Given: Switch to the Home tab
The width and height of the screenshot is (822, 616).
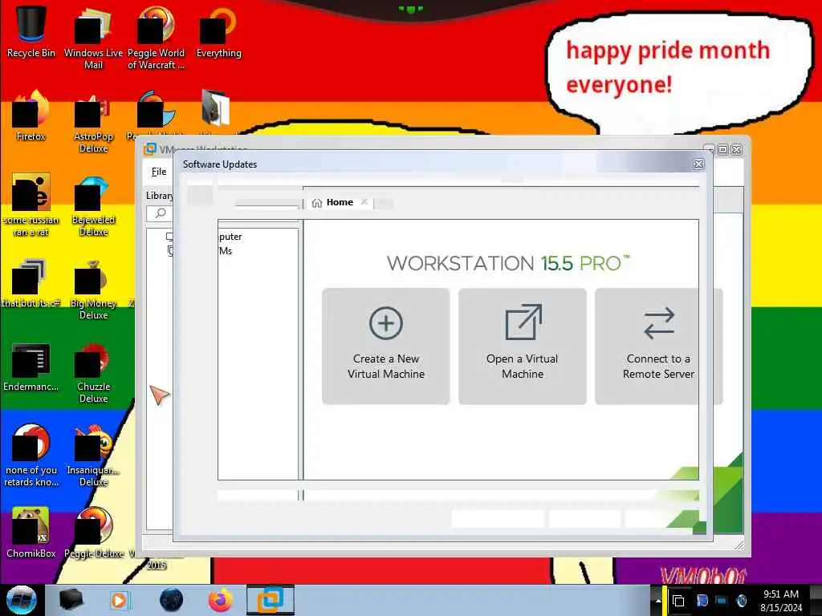Looking at the screenshot, I should pos(340,202).
